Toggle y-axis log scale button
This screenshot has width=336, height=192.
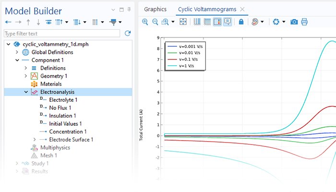(x=207, y=22)
